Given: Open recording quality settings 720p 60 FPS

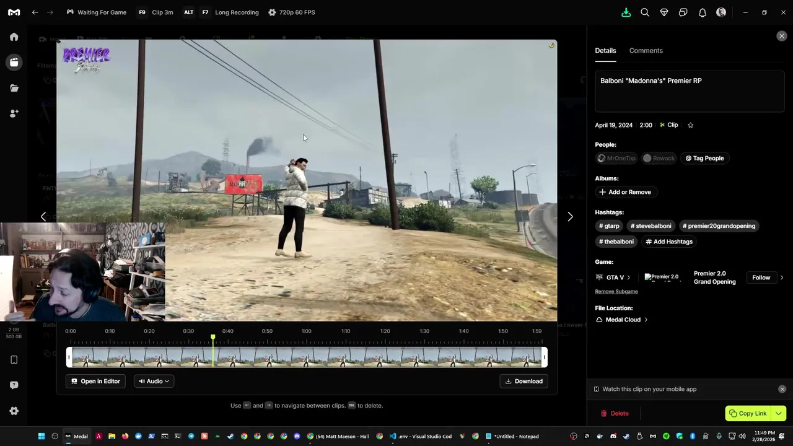Looking at the screenshot, I should point(291,12).
